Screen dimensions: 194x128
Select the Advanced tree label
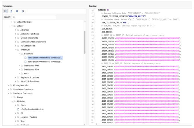[x=25, y=30]
